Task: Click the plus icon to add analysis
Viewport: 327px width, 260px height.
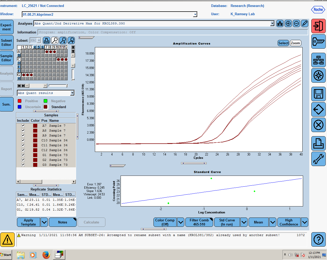Action: click(288, 23)
